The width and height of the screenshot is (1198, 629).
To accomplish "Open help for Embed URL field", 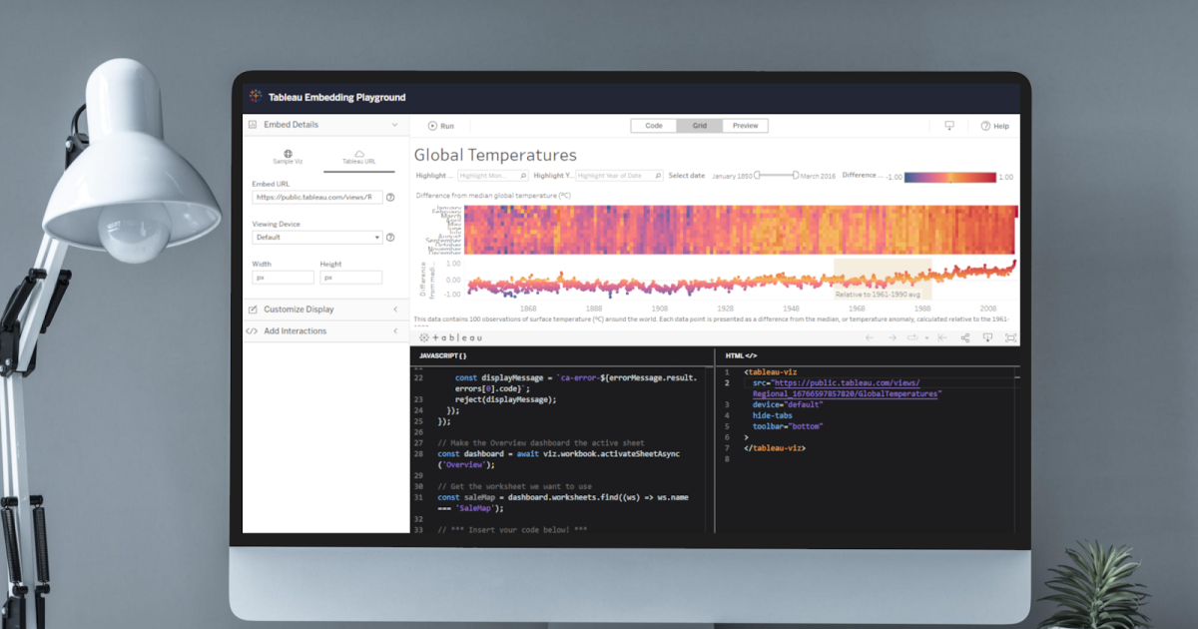I will coord(390,197).
